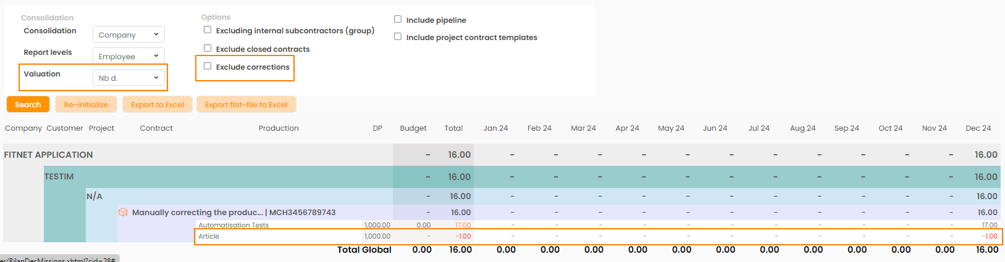Expand the Report levels Employee dropdown
1005x262 pixels.
[x=128, y=56]
